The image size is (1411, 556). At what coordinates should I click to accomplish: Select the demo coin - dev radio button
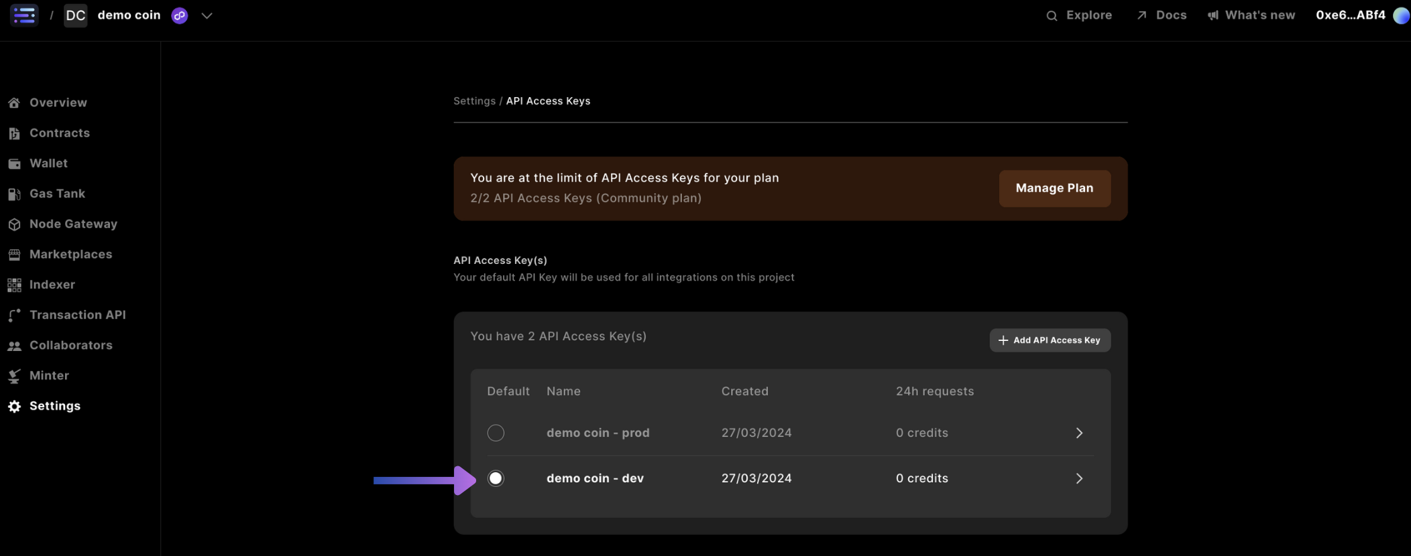click(496, 478)
